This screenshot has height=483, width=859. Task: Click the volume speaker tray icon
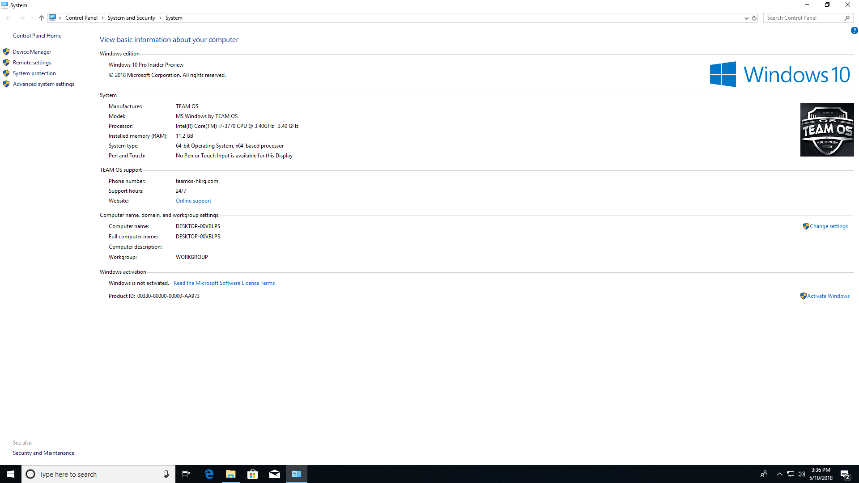click(x=801, y=474)
